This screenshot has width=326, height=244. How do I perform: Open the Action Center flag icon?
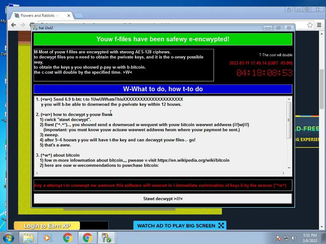(x=279, y=238)
